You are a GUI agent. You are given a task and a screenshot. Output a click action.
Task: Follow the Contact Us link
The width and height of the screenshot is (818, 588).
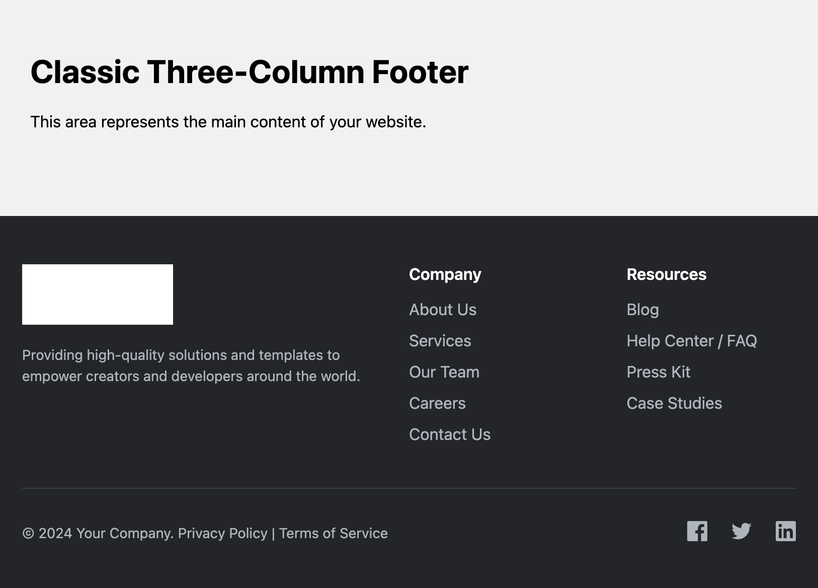(x=450, y=434)
